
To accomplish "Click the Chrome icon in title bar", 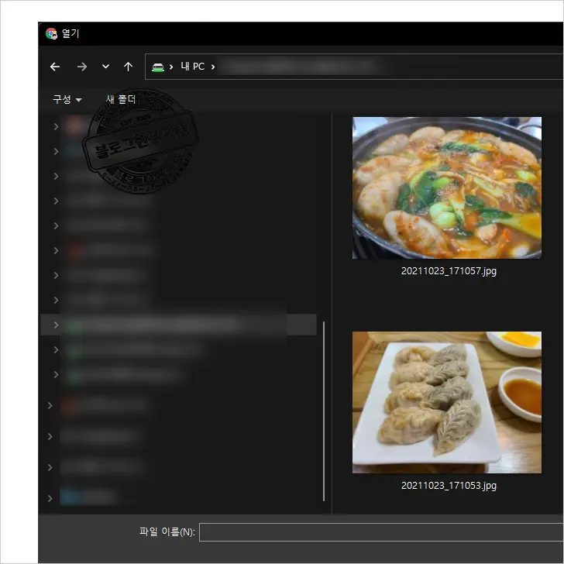I will point(52,33).
